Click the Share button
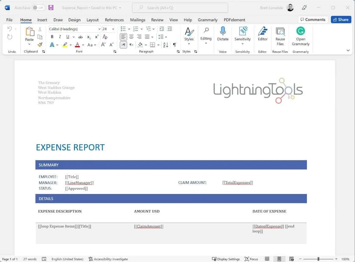 [341, 20]
